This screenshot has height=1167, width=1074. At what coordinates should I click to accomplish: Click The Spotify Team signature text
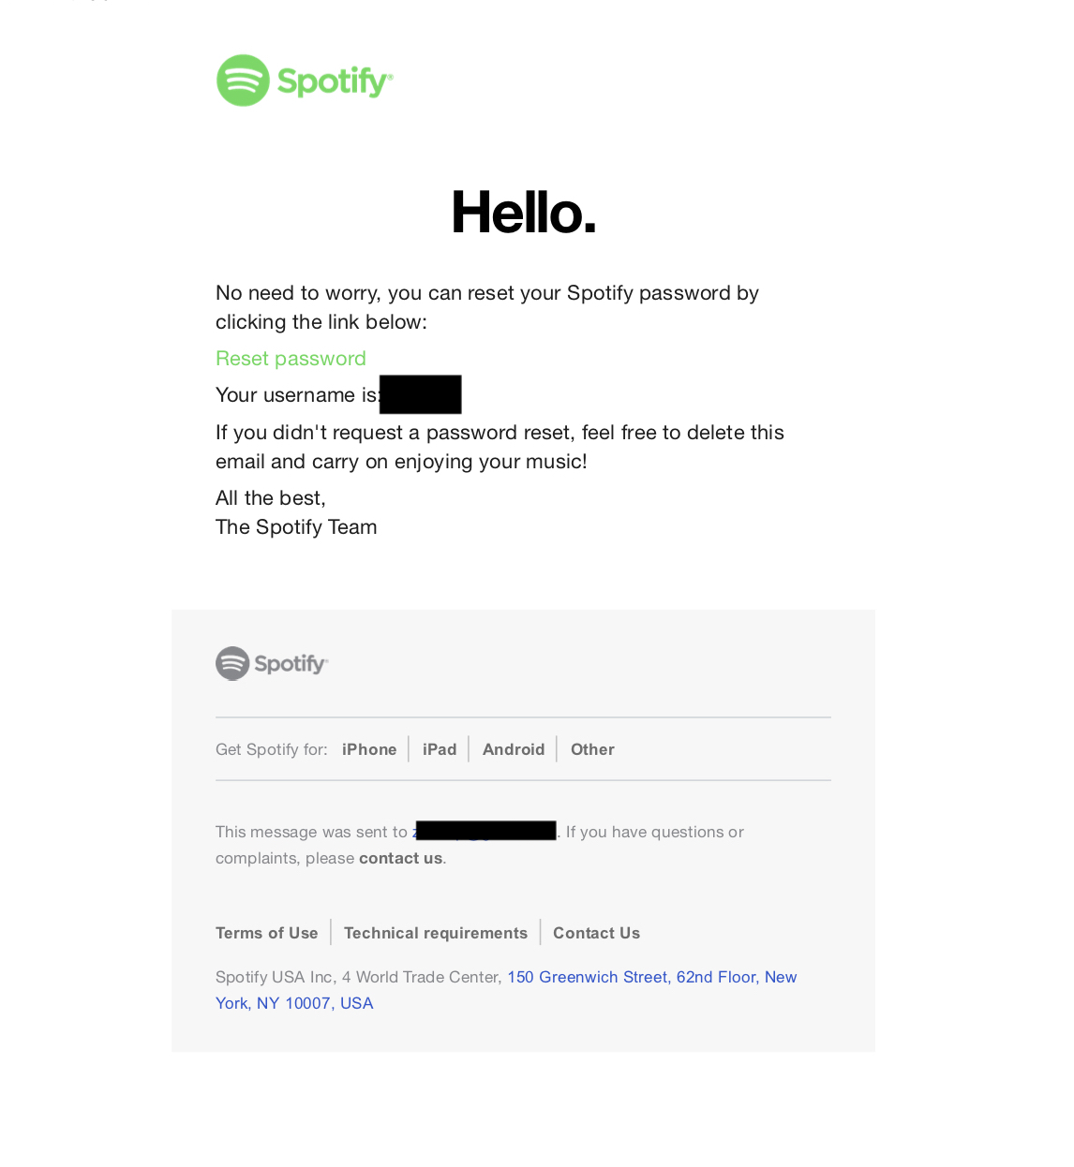pos(295,526)
